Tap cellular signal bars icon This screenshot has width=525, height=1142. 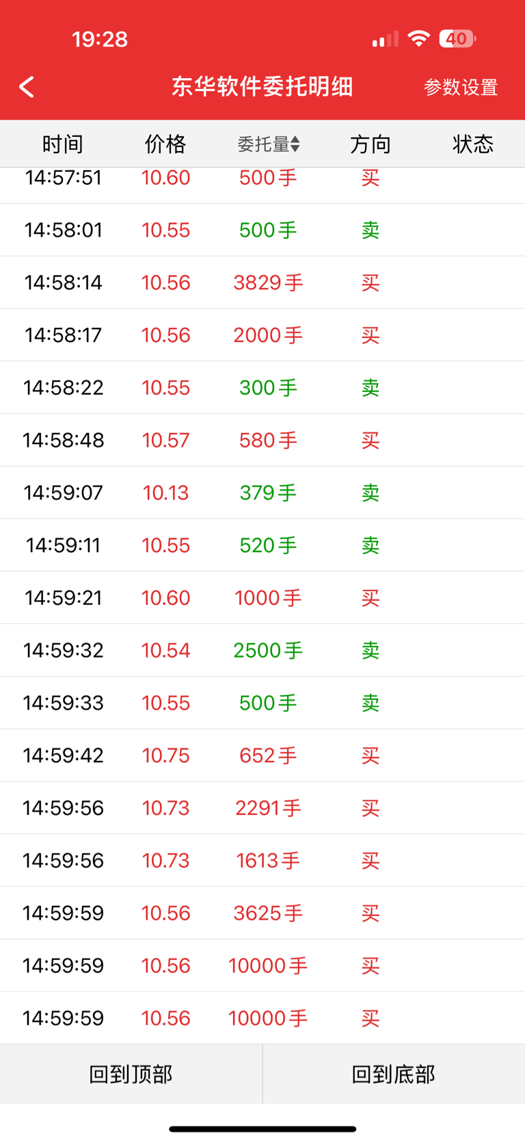point(386,39)
